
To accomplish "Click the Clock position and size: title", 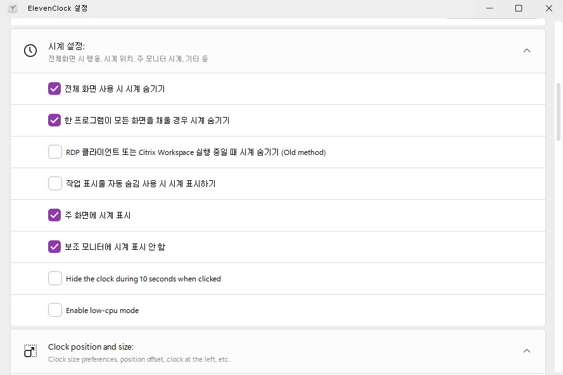I will 91,347.
